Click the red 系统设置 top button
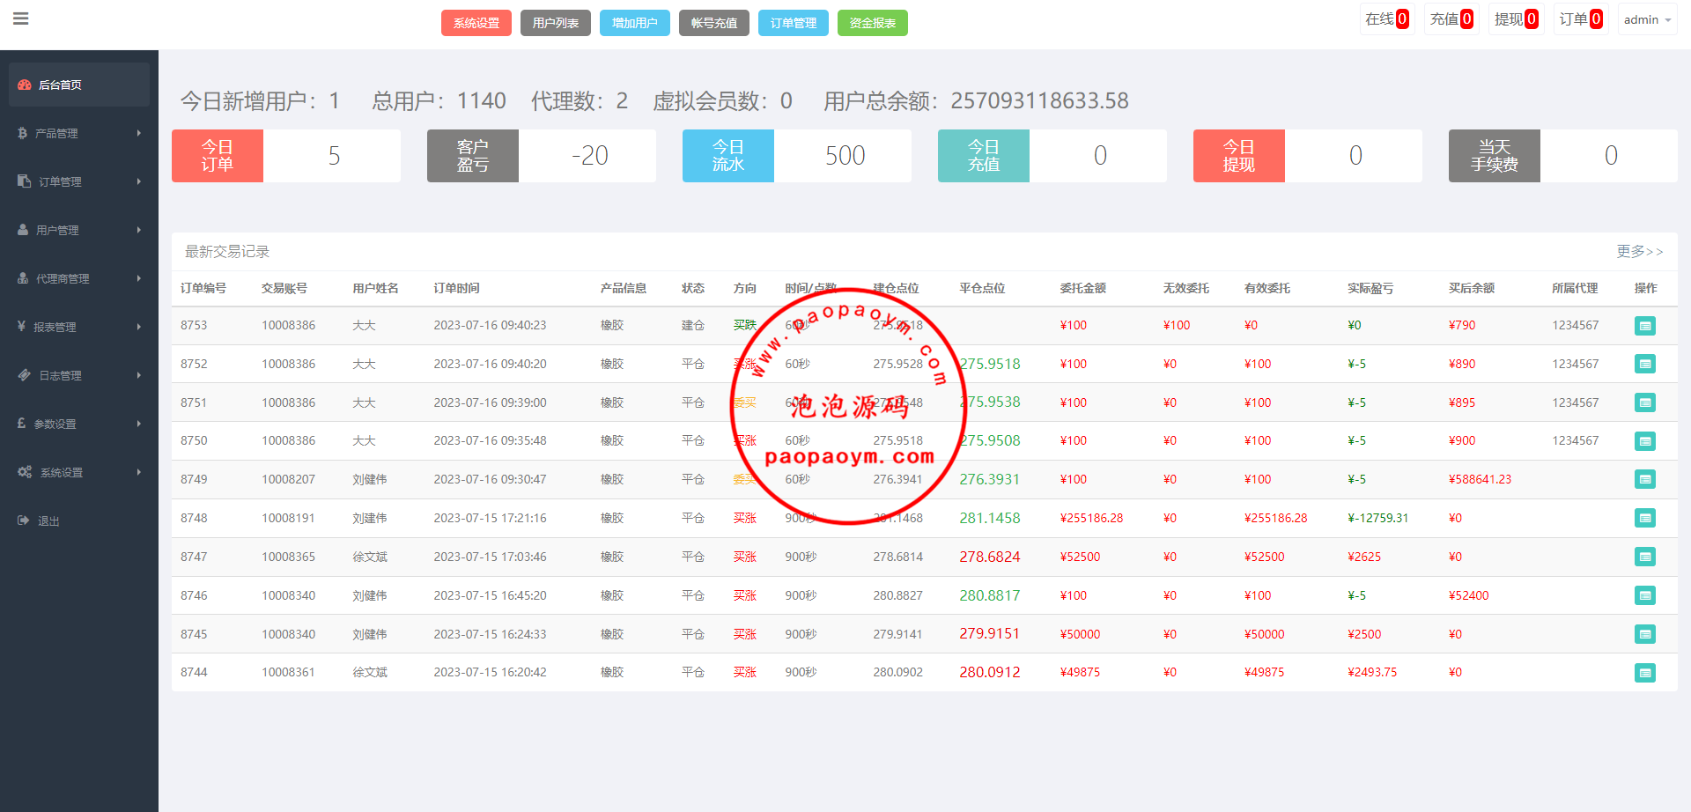 (476, 23)
